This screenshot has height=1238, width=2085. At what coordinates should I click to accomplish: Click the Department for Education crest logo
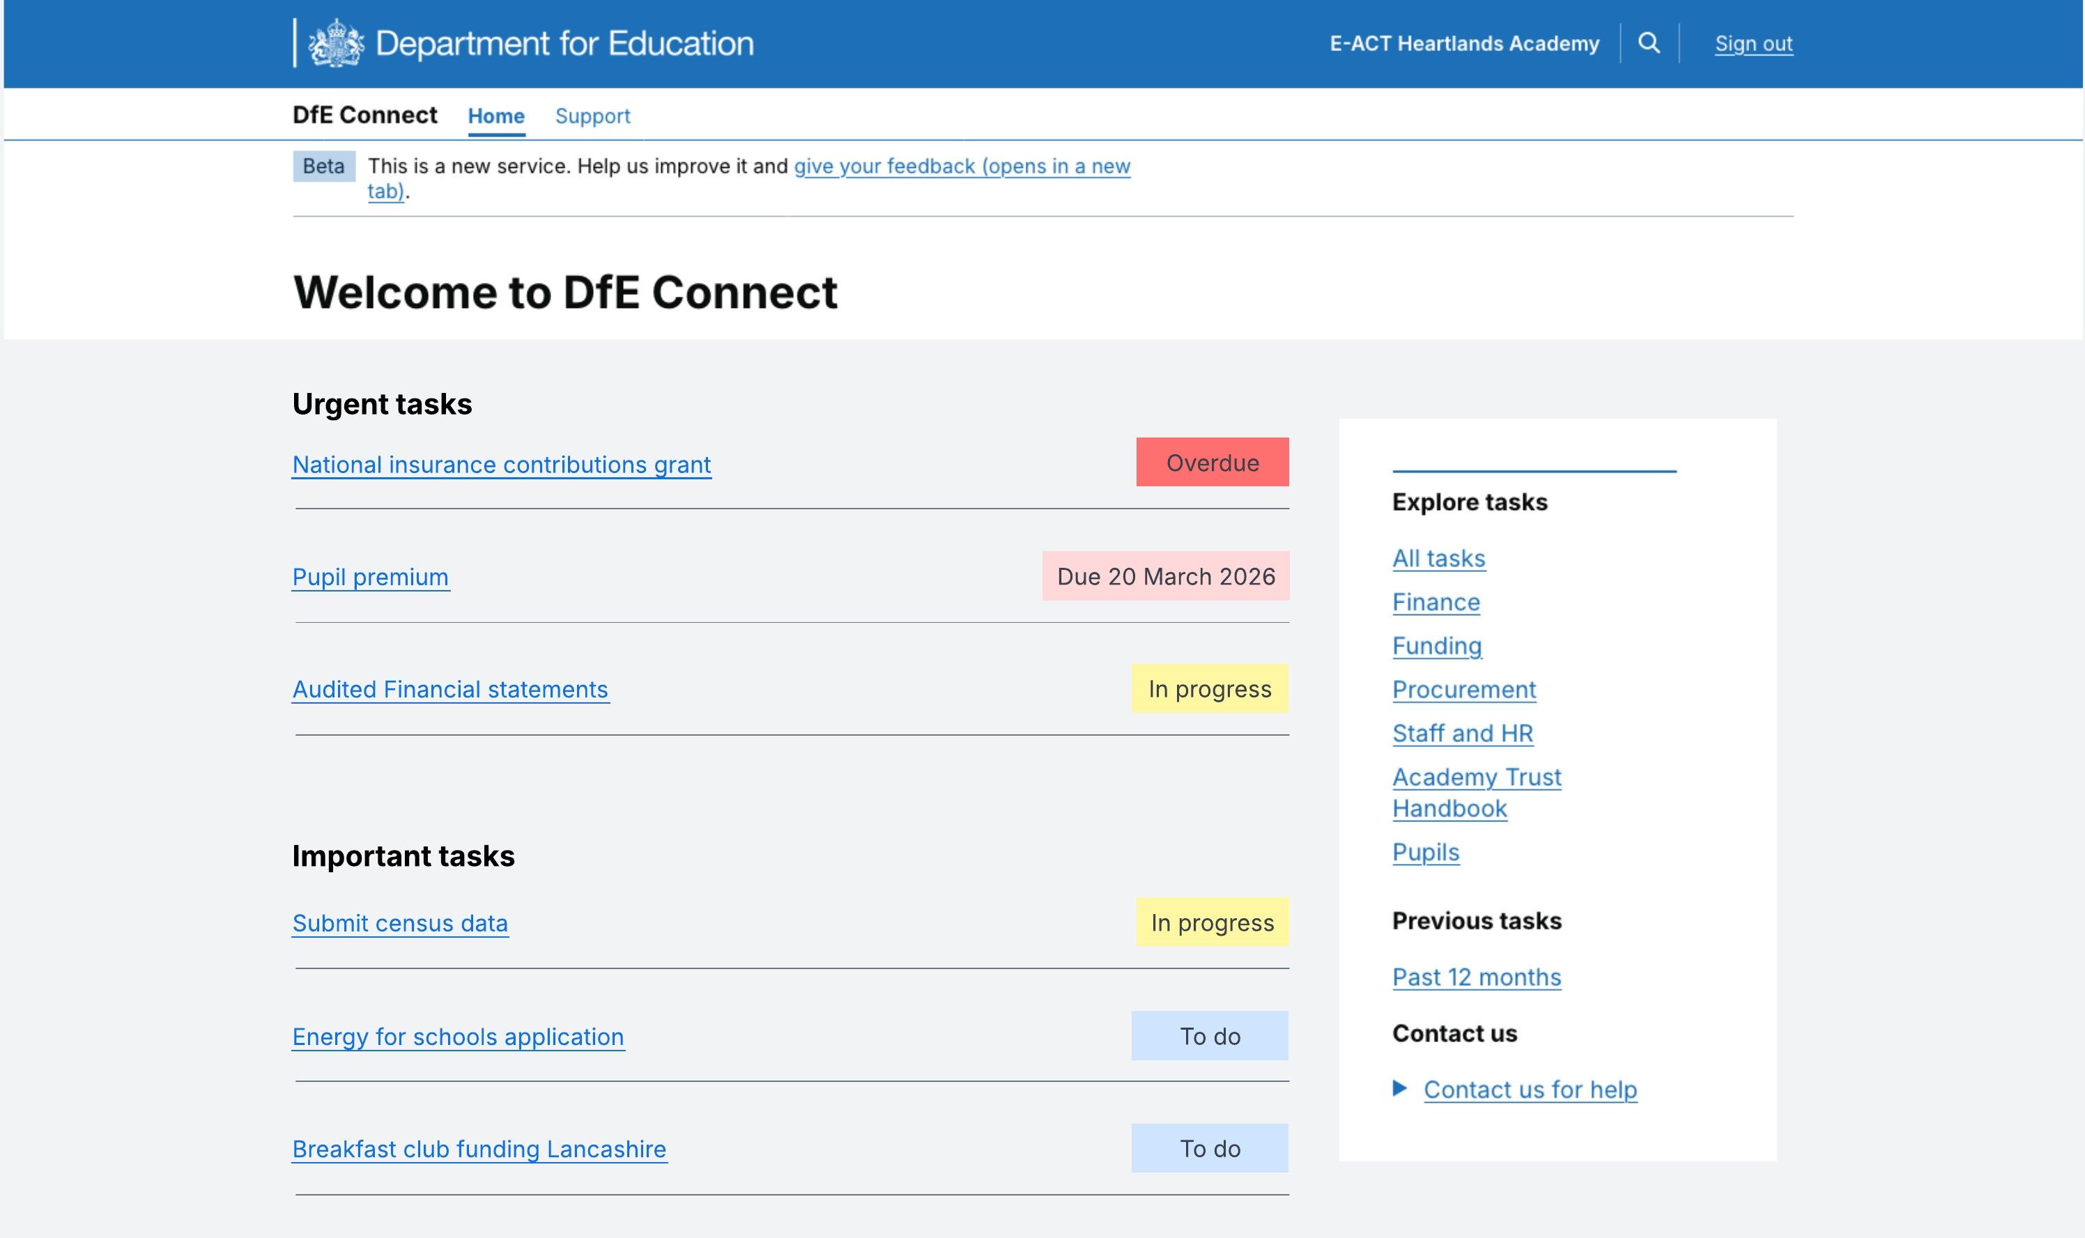click(337, 42)
